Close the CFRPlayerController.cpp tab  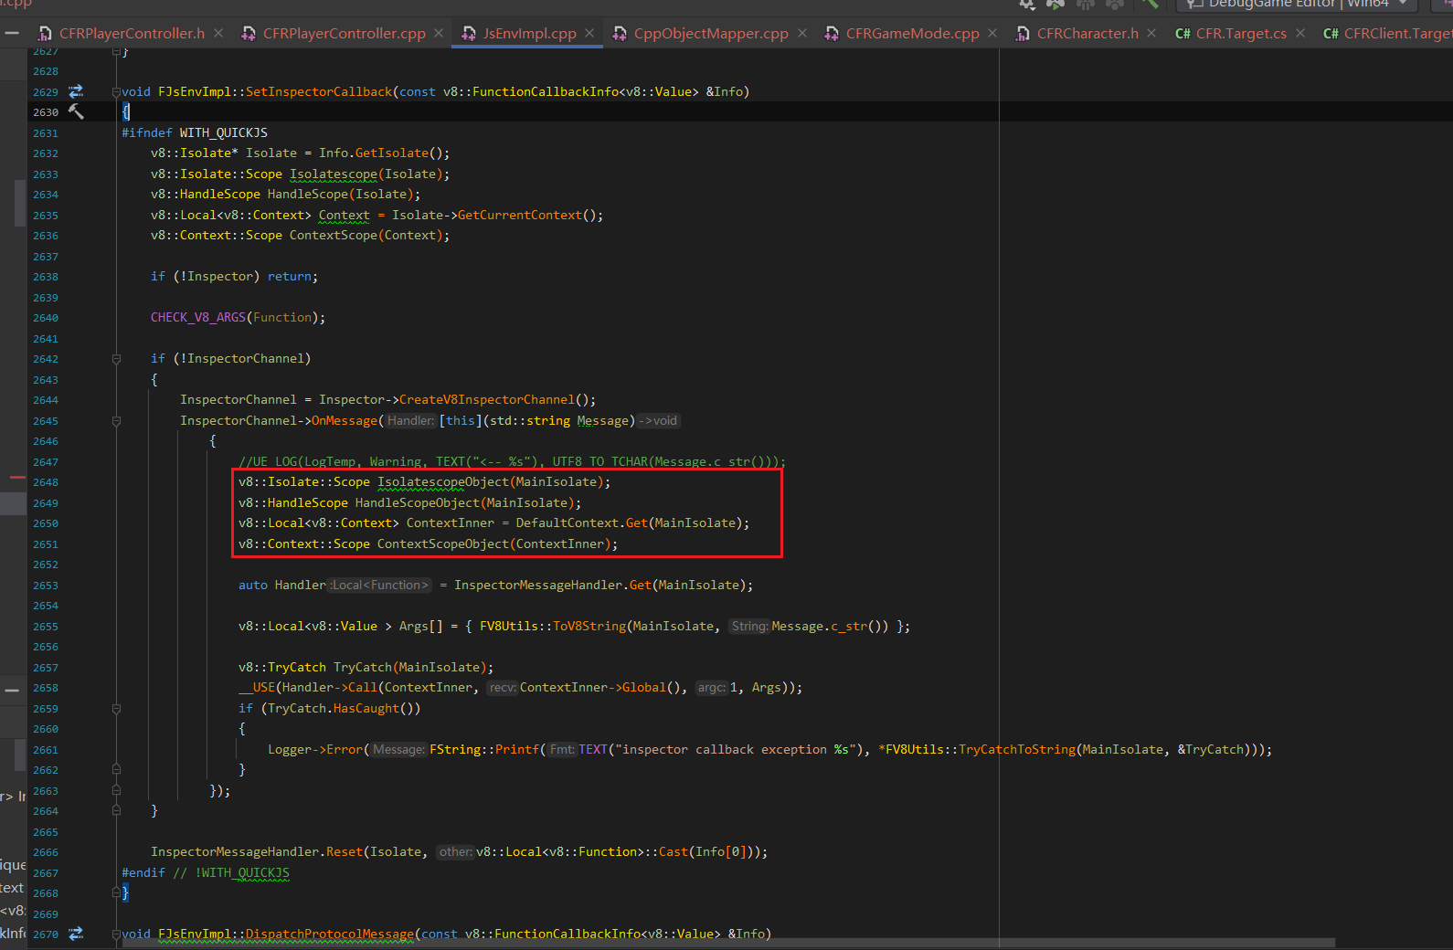tap(439, 33)
